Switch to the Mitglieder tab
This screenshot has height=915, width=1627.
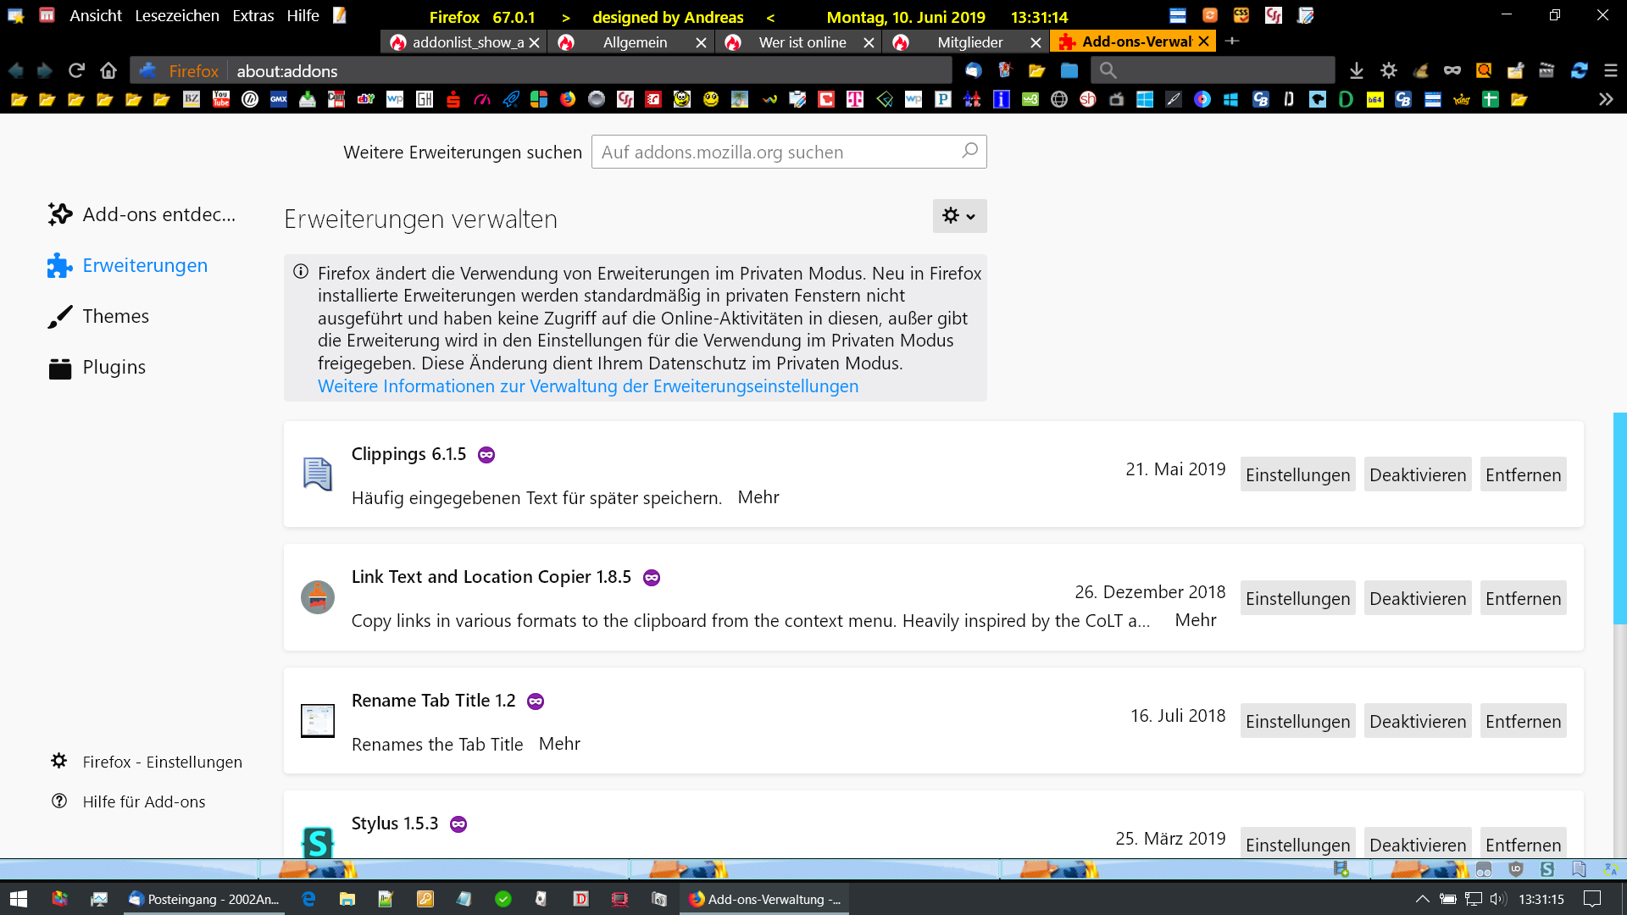[x=969, y=42]
